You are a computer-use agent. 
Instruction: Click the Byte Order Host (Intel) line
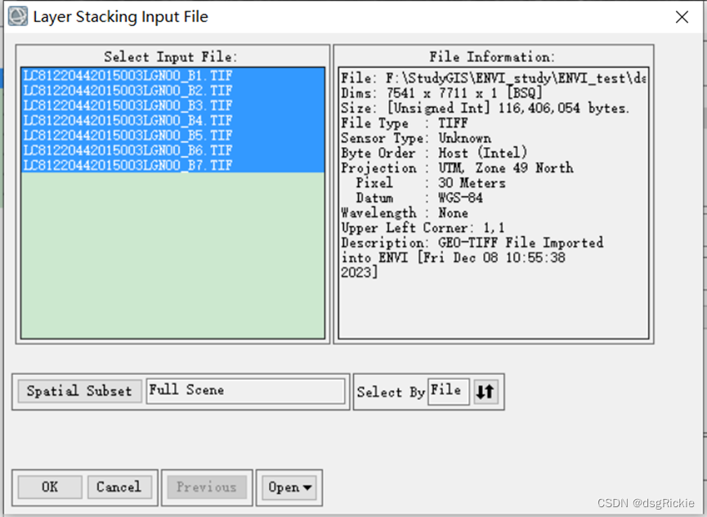[434, 153]
